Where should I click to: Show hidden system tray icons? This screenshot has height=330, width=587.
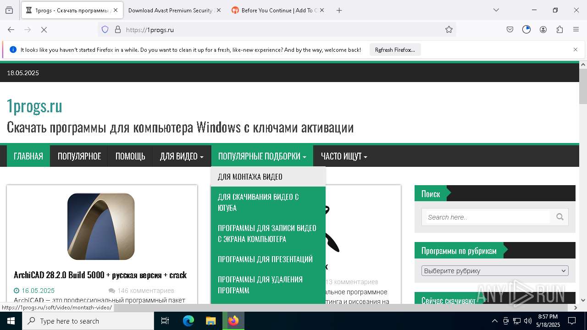494,321
